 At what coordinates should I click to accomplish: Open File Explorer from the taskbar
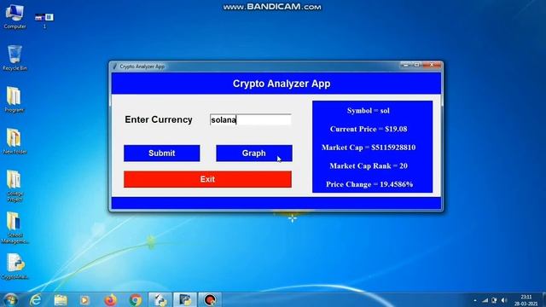click(61, 299)
